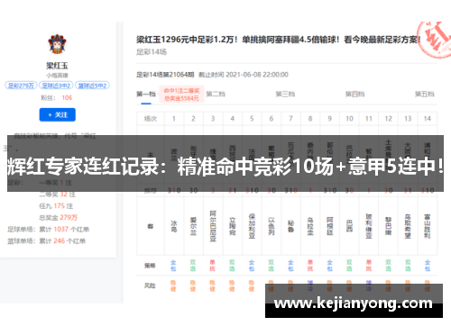Image resolution: width=451 pixels, height=326 pixels.
Task: Switch to the 第一档 tab
Action: pyautogui.click(x=146, y=94)
